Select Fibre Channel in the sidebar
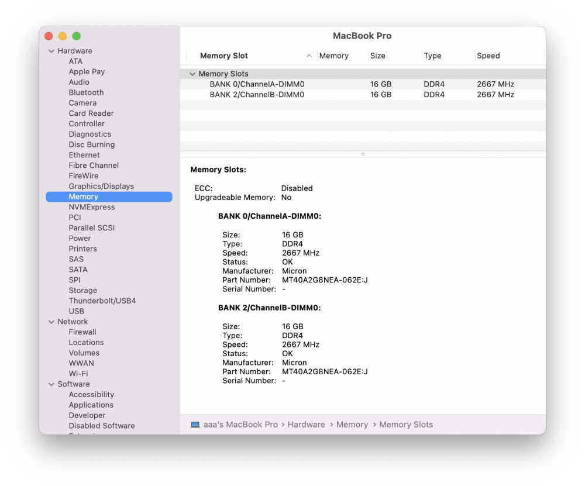Screen dimensions: 585x486 point(94,166)
